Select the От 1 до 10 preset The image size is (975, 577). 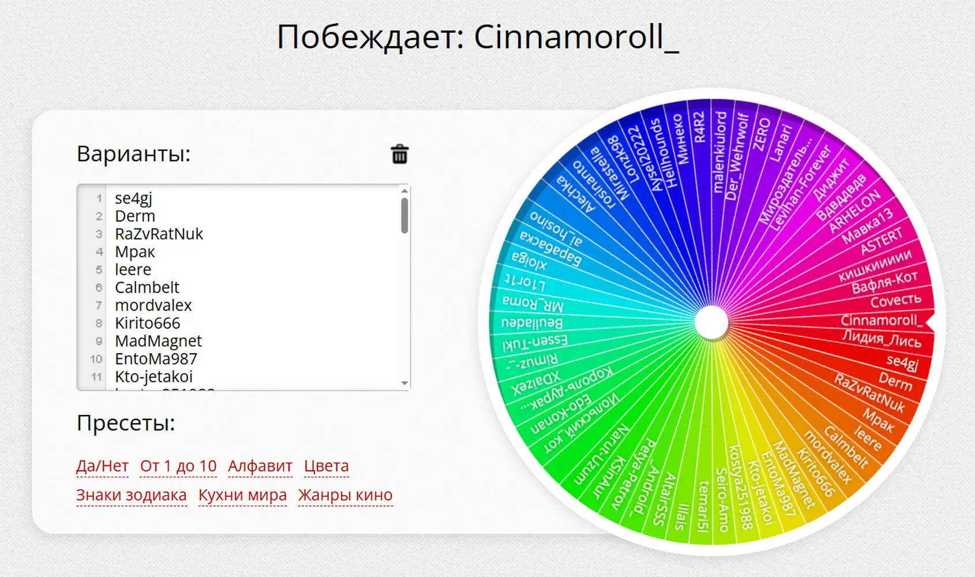(178, 466)
